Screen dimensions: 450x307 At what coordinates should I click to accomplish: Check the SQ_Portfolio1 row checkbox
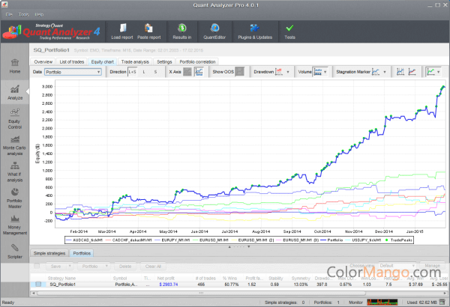(38, 284)
